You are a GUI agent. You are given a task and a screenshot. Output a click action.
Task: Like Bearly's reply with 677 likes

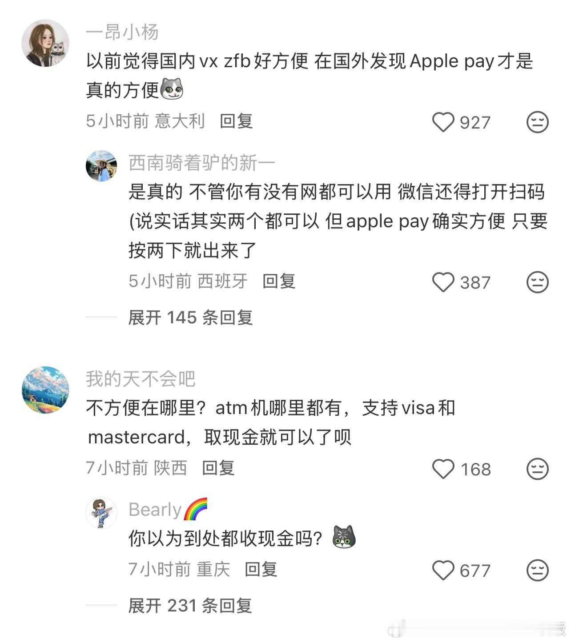[x=443, y=571]
